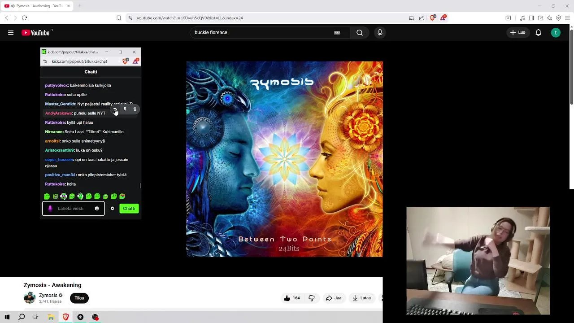Open the browser main hamburger menu
Image resolution: width=574 pixels, height=323 pixels.
coord(568,18)
